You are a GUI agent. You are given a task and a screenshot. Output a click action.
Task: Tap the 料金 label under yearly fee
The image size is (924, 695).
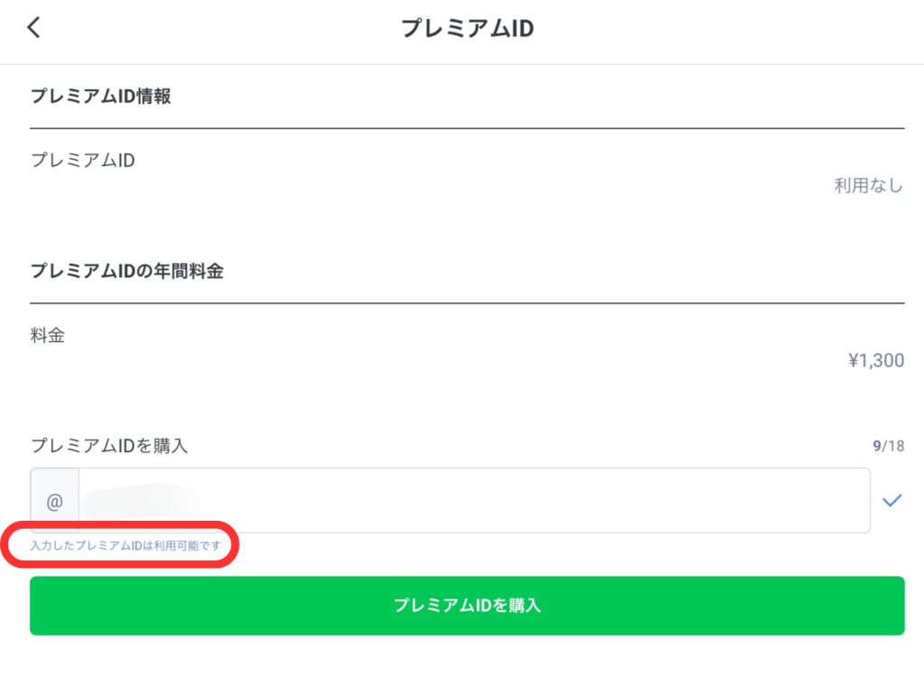[x=46, y=334]
